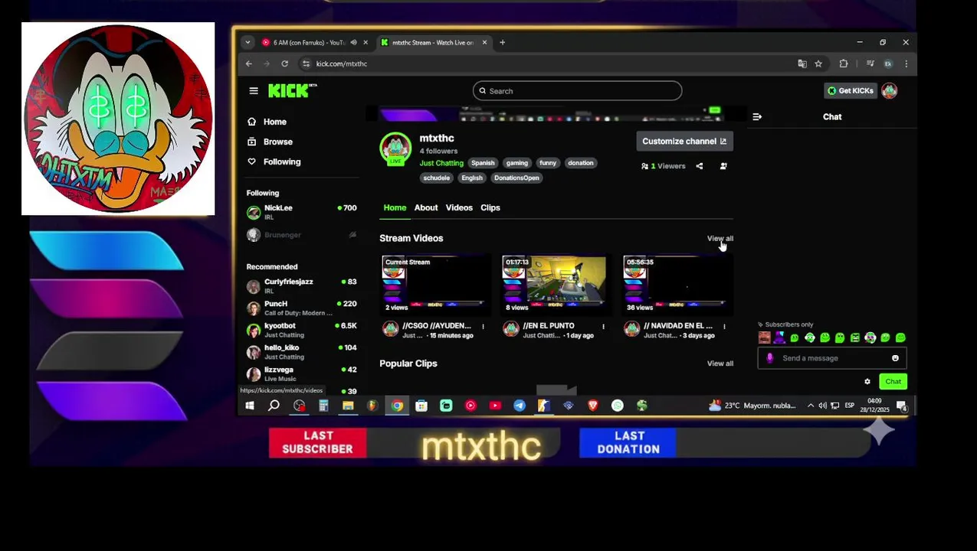This screenshot has width=977, height=551.
Task: Click the taskbar search magnifier
Action: (274, 406)
